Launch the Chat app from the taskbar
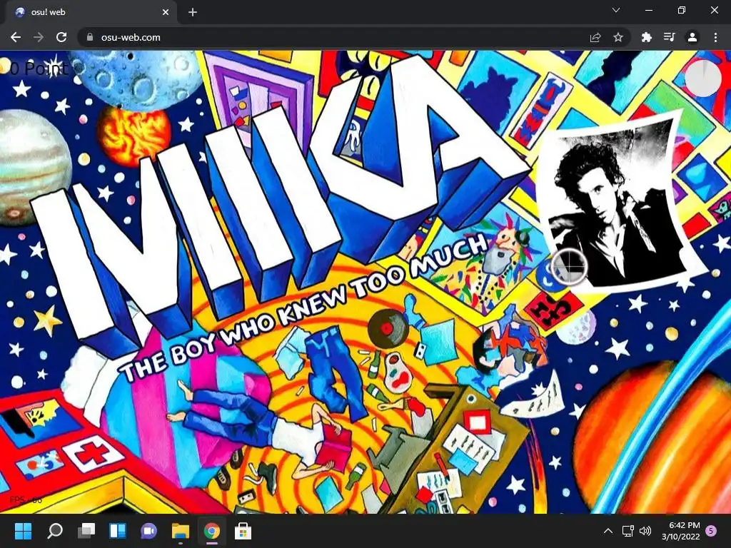The image size is (731, 548). coord(148,531)
